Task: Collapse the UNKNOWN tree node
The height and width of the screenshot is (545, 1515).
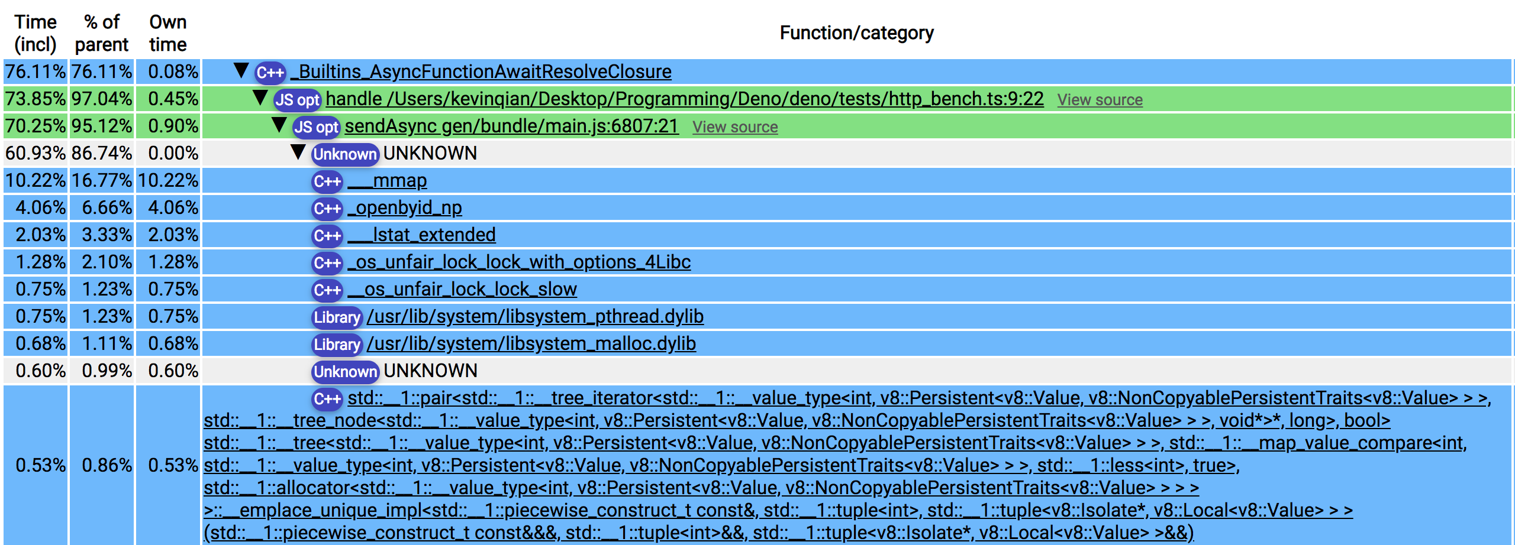Action: 299,153
